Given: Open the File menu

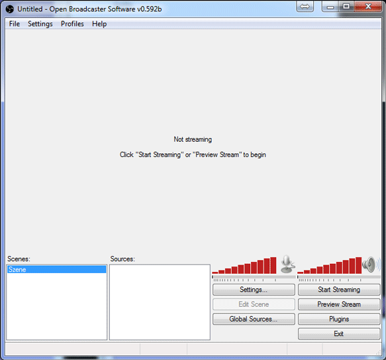Looking at the screenshot, I should pyautogui.click(x=15, y=24).
